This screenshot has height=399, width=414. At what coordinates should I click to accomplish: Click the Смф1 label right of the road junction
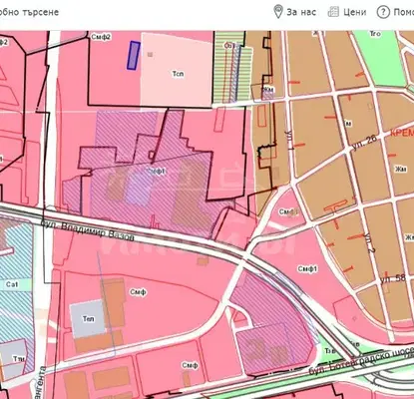click(307, 268)
